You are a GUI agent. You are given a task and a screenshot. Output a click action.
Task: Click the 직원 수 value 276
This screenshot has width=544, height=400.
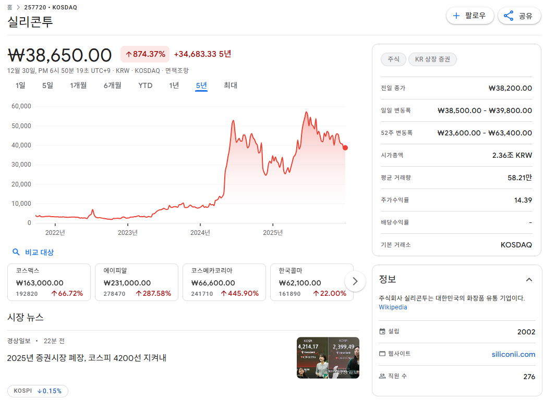click(x=529, y=377)
